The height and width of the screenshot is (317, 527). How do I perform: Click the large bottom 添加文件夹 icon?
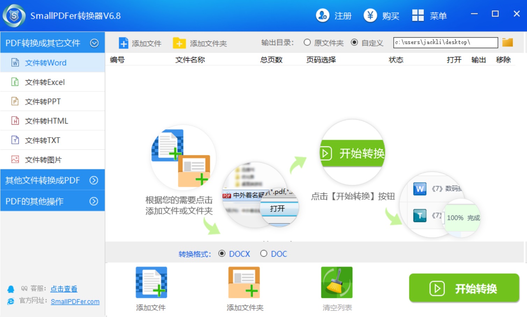(244, 282)
